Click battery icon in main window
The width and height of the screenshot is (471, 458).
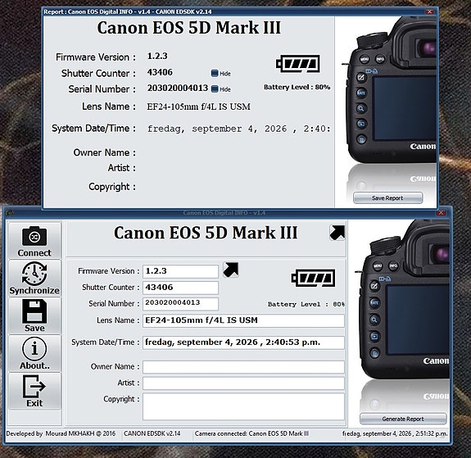pyautogui.click(x=313, y=279)
